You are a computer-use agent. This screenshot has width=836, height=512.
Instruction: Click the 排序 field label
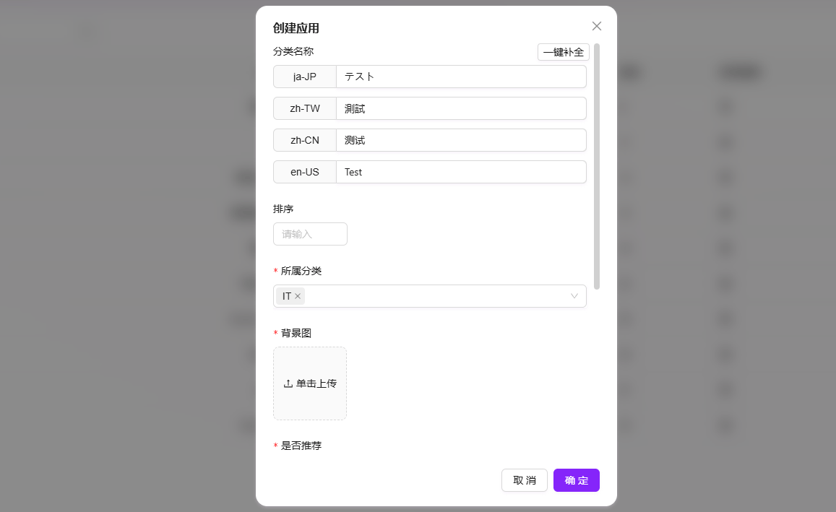(x=283, y=209)
